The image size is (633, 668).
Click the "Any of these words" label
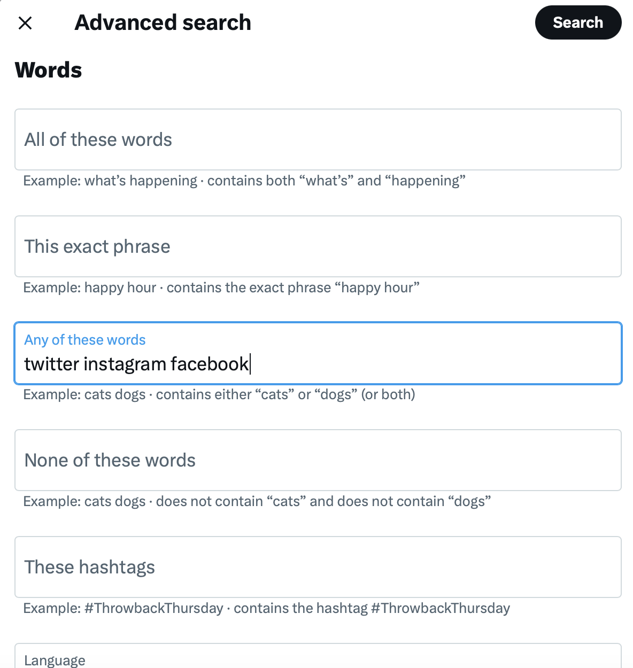(84, 339)
